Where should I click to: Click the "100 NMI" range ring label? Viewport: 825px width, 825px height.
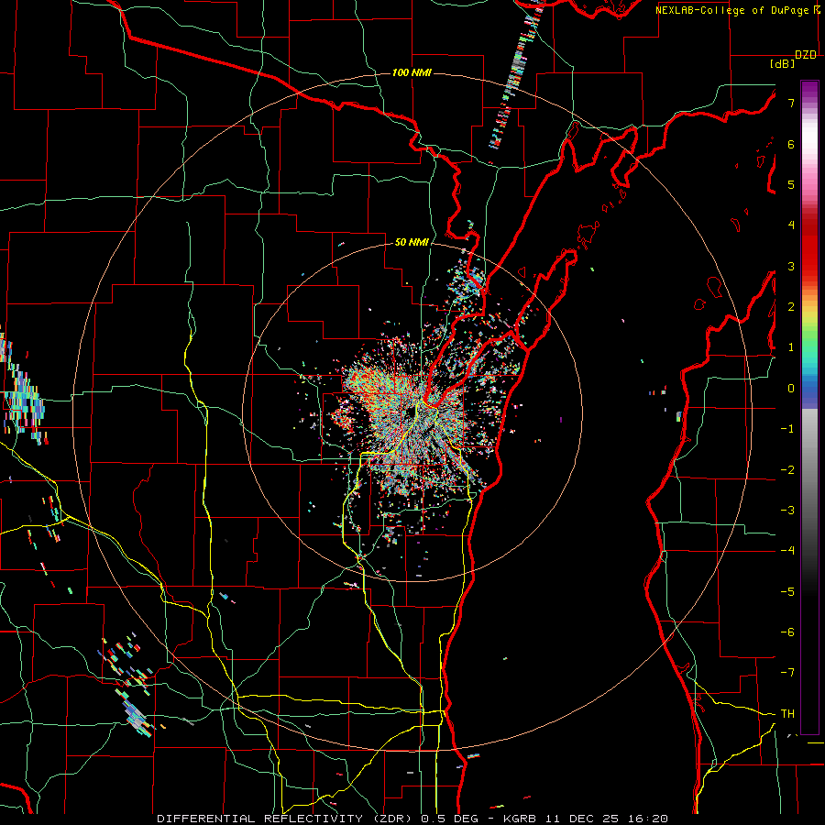(412, 72)
